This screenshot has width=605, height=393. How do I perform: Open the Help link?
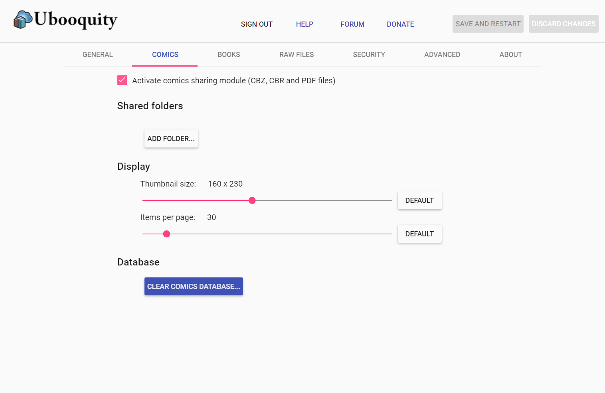304,24
